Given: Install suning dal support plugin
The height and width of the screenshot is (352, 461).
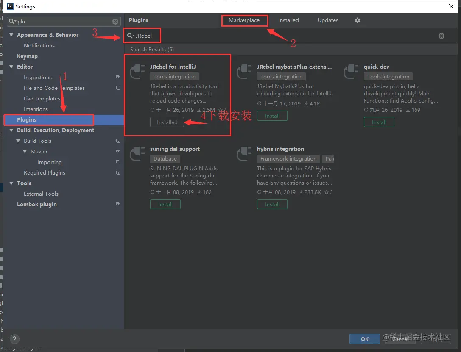Looking at the screenshot, I should (165, 204).
